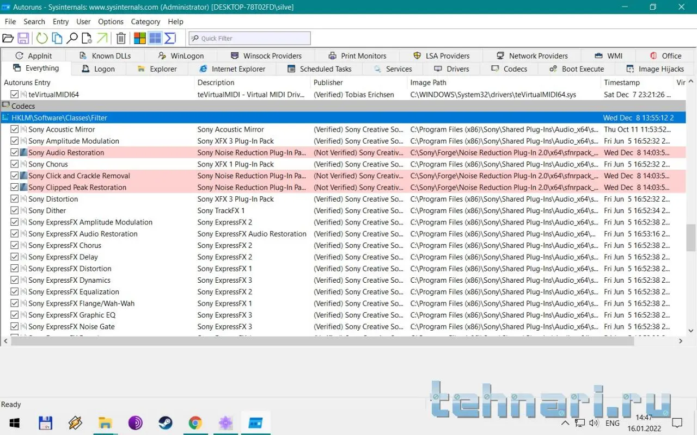
Task: Open the Options menu
Action: [111, 22]
